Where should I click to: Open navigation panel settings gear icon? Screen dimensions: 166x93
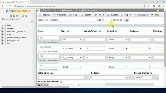(23, 16)
